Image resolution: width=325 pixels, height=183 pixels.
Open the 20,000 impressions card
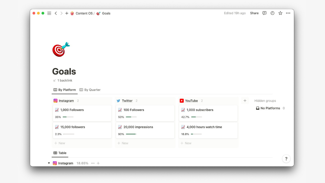pyautogui.click(x=145, y=130)
